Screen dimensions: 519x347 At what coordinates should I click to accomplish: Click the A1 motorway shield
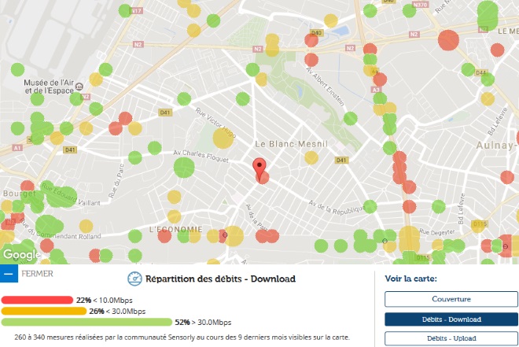17,147
